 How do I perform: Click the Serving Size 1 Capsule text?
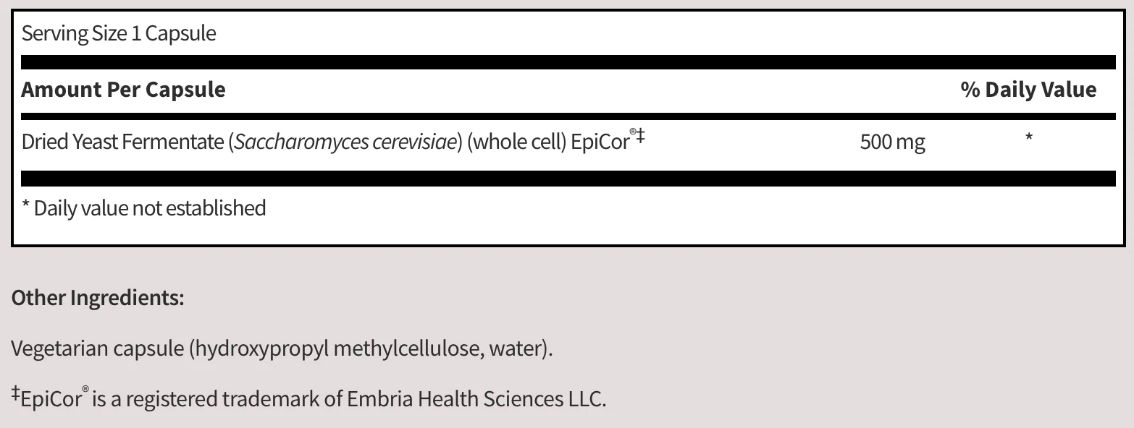pyautogui.click(x=119, y=33)
